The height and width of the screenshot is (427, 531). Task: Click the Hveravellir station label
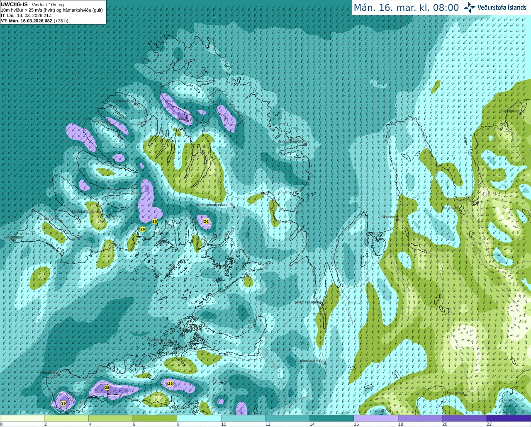coord(455,392)
